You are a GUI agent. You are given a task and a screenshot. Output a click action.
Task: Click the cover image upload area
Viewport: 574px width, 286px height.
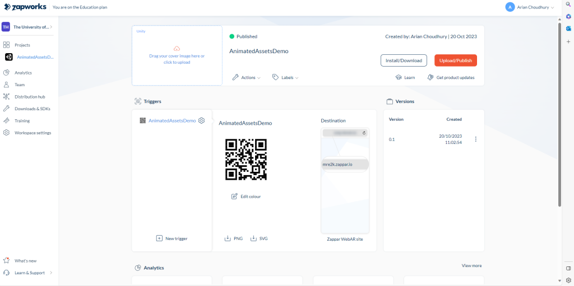[x=177, y=56]
